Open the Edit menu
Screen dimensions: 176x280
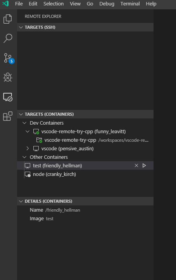pyautogui.click(x=33, y=4)
